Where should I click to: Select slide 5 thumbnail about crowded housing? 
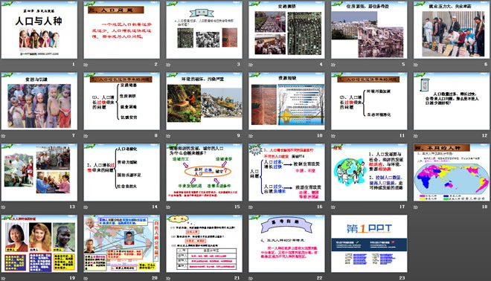[369, 30]
